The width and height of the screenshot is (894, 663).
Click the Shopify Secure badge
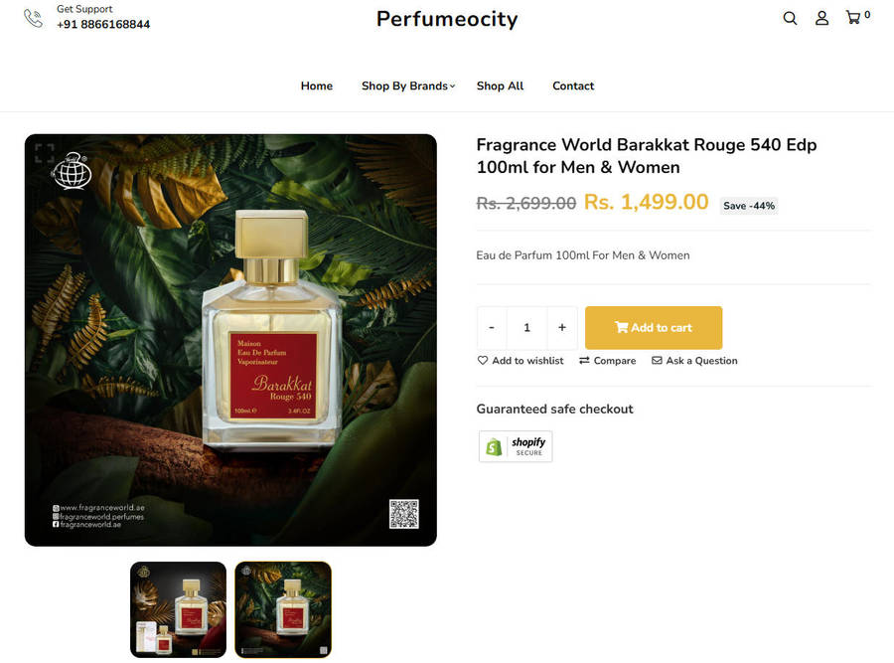(516, 445)
